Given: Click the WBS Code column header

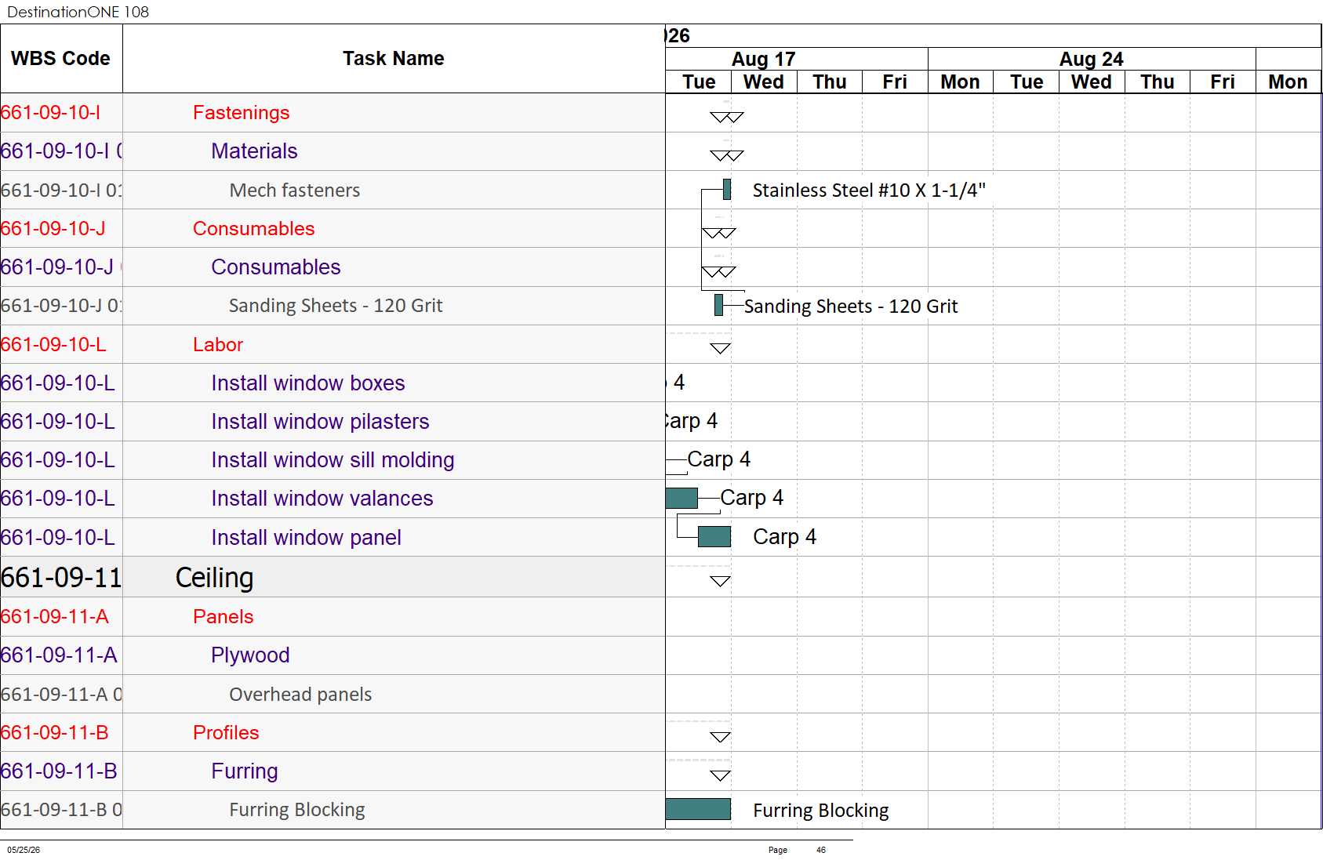Looking at the screenshot, I should pyautogui.click(x=61, y=59).
